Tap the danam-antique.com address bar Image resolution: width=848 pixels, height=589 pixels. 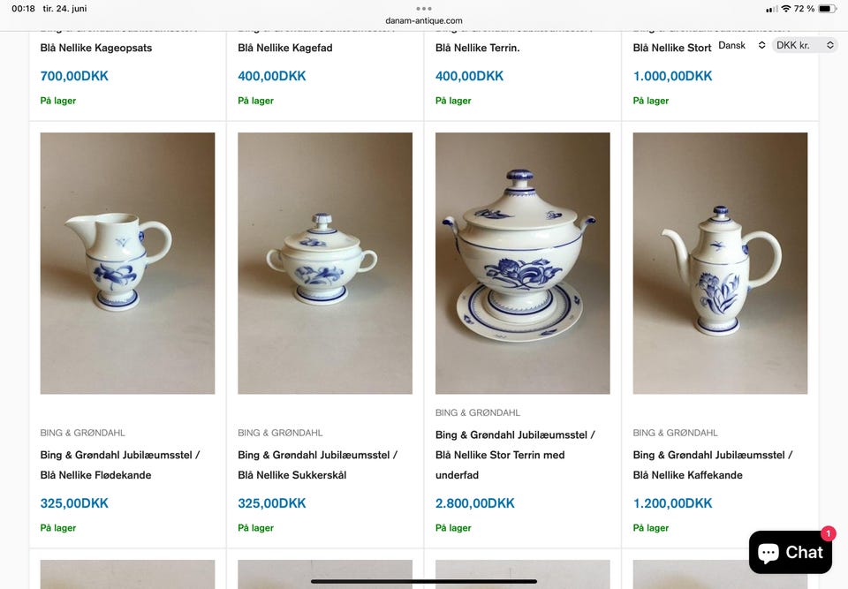tap(424, 20)
